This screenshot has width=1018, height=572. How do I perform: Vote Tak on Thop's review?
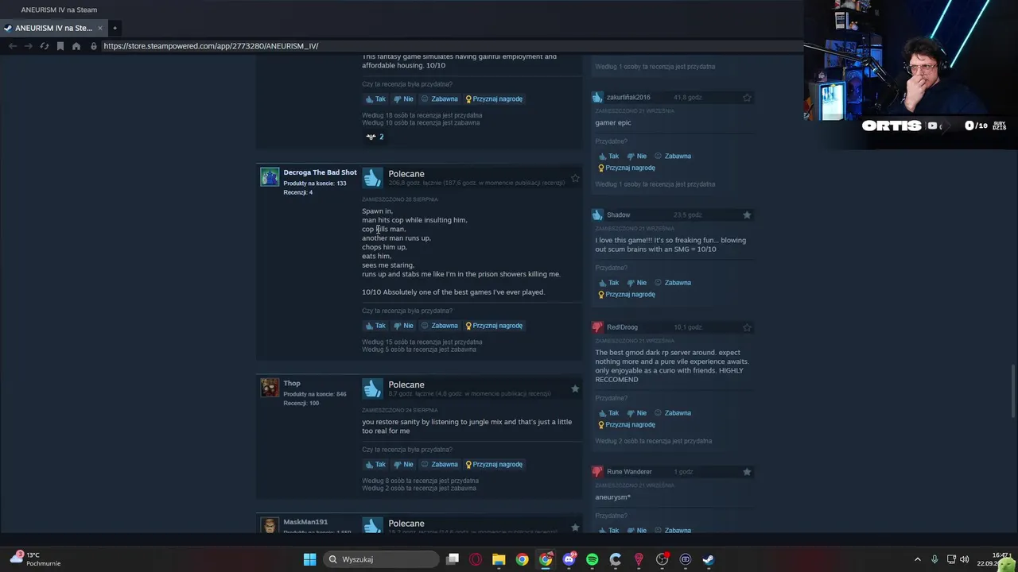pyautogui.click(x=375, y=465)
